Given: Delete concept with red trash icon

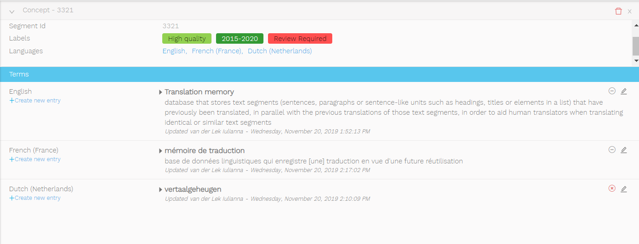Looking at the screenshot, I should 618,11.
